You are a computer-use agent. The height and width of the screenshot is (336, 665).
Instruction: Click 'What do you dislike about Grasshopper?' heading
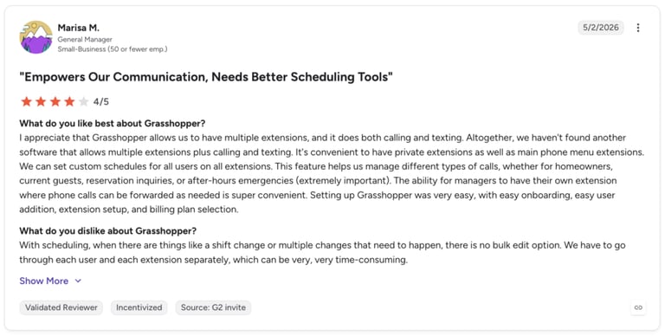point(107,231)
